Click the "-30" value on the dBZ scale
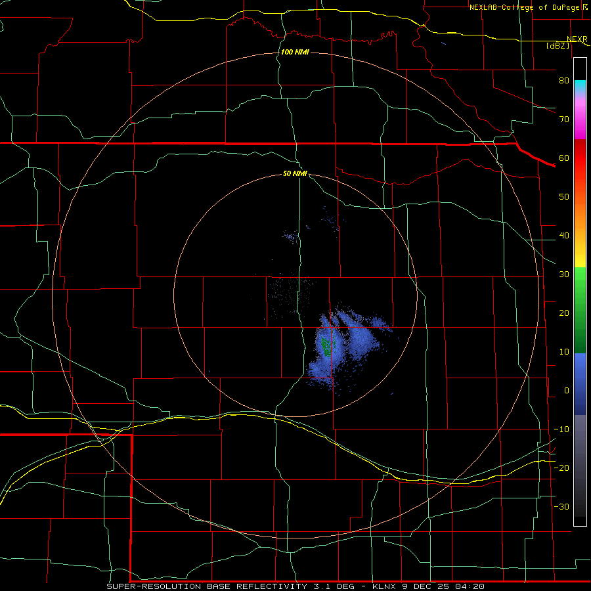591x591 pixels. coord(561,506)
